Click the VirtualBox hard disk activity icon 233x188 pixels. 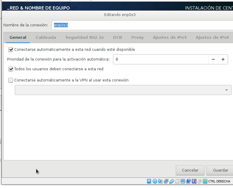pos(149,181)
